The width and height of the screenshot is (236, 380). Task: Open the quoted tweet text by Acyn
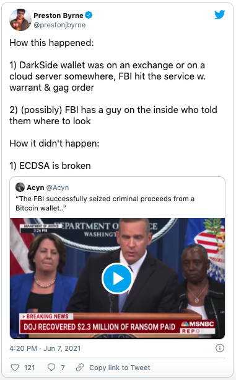(105, 203)
